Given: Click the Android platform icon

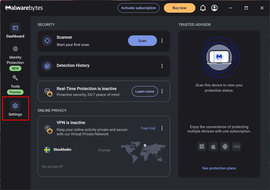Looking at the screenshot, I should [x=225, y=146].
